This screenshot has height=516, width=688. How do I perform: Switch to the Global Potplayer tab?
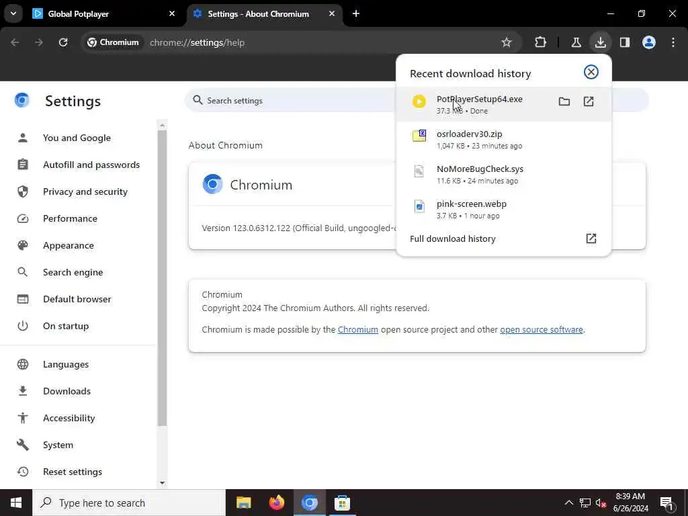(x=104, y=14)
